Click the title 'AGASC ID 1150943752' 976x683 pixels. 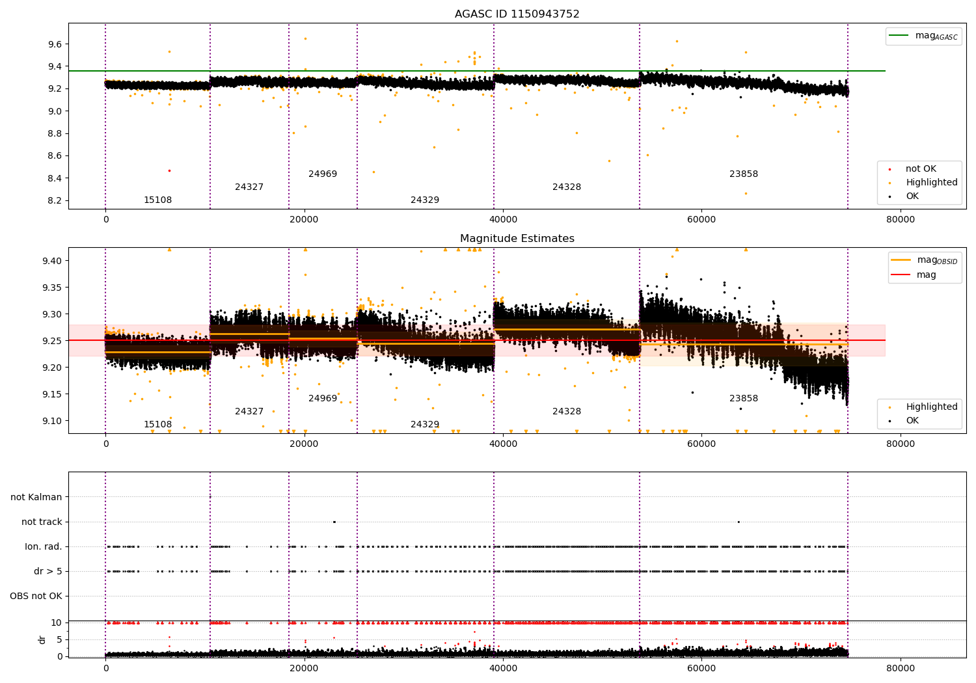[x=517, y=14]
